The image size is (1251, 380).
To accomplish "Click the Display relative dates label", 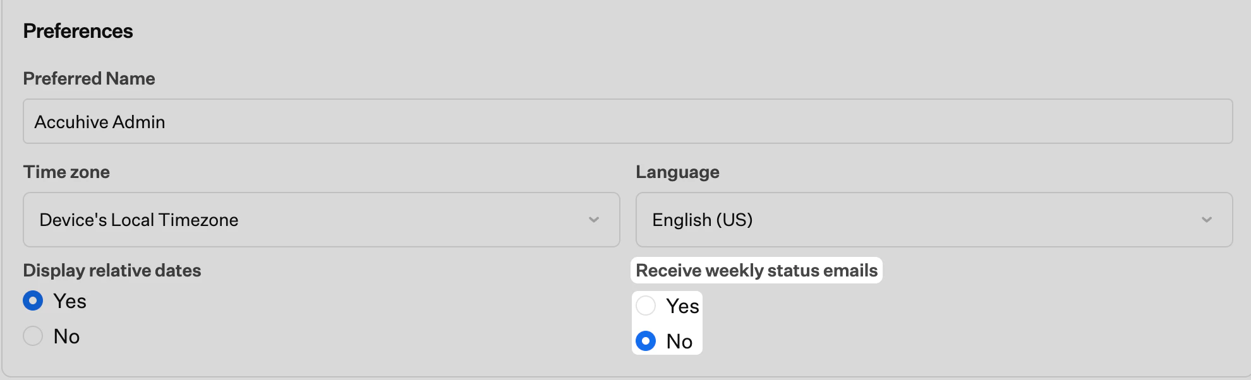I will (112, 270).
